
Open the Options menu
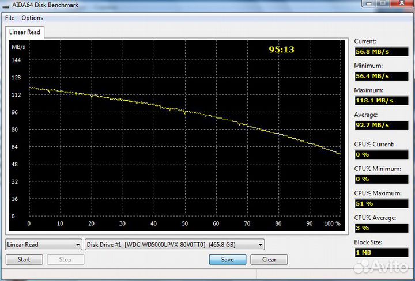tap(32, 18)
